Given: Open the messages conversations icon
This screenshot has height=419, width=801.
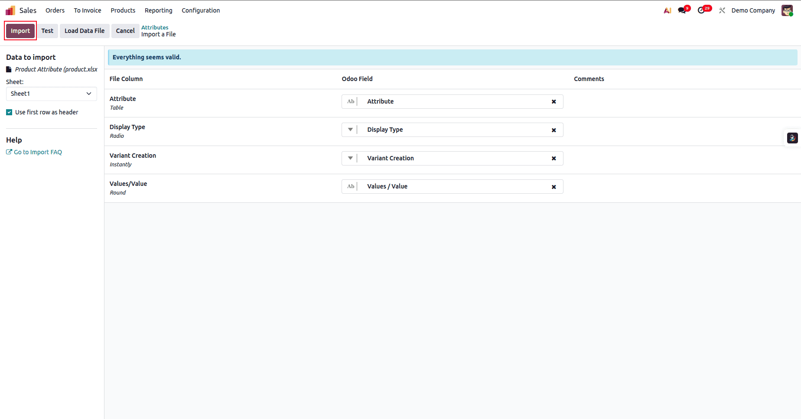Looking at the screenshot, I should [x=681, y=10].
